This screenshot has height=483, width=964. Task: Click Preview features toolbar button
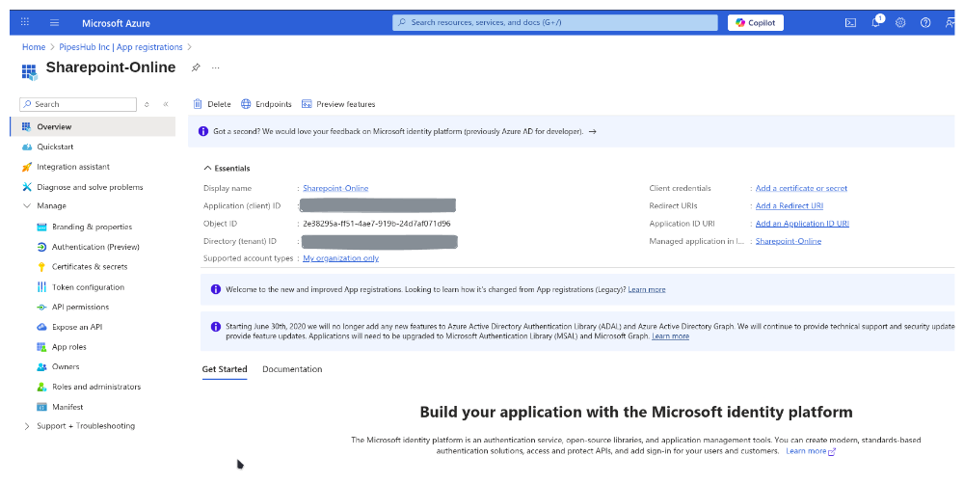tap(338, 104)
